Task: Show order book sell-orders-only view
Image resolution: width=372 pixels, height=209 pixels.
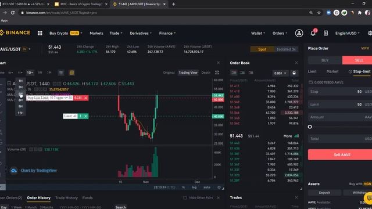Action: pos(251,73)
